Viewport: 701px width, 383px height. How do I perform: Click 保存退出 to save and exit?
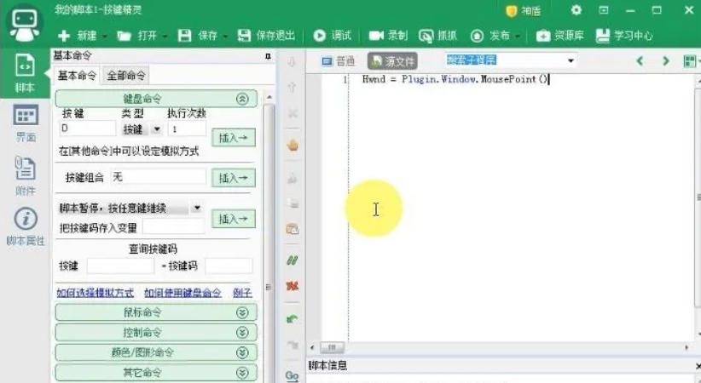point(266,36)
